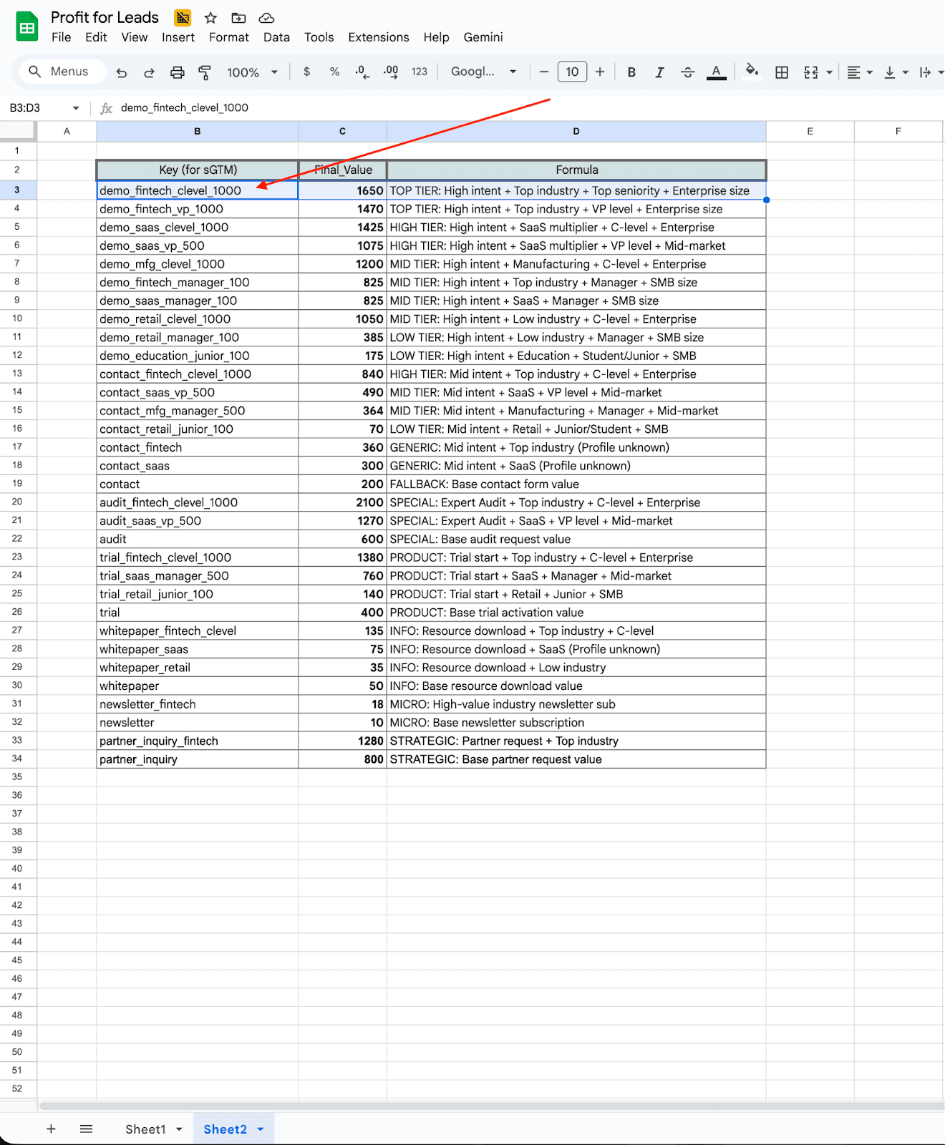Viewport: 945px width, 1145px height.
Task: Click the Add sheet plus button
Action: [x=51, y=1129]
